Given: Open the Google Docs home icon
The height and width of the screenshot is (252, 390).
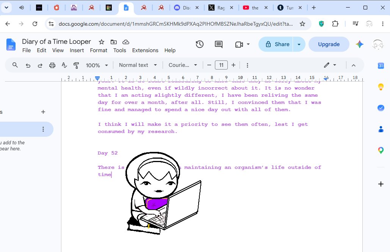Looking at the screenshot, I should click(x=11, y=45).
